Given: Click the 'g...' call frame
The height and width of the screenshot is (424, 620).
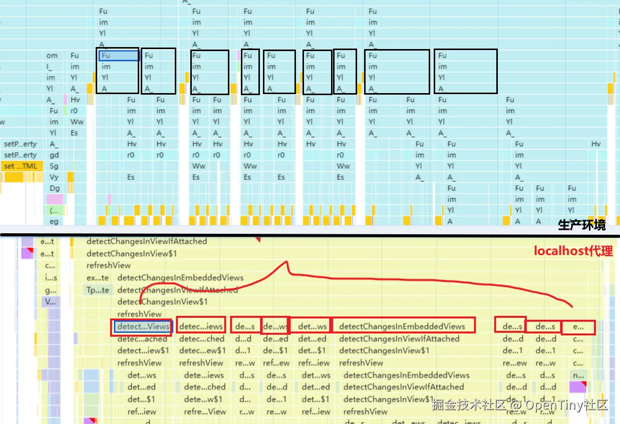Looking at the screenshot, I should point(51,290).
